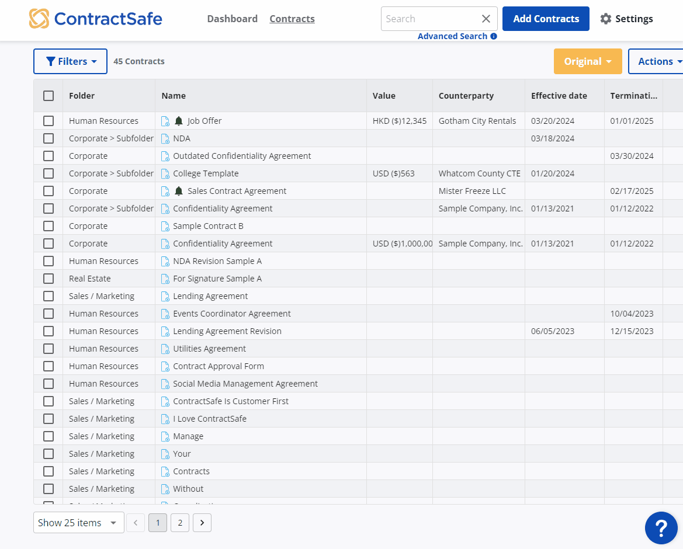Image resolution: width=683 pixels, height=549 pixels.
Task: Open the document icon for NDA row
Action: [x=165, y=138]
